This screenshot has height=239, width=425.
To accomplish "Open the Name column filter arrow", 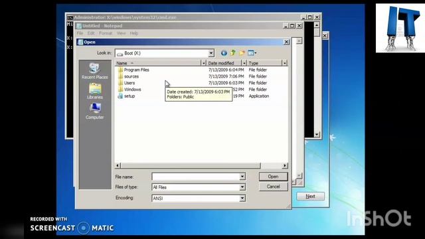I will coord(204,63).
